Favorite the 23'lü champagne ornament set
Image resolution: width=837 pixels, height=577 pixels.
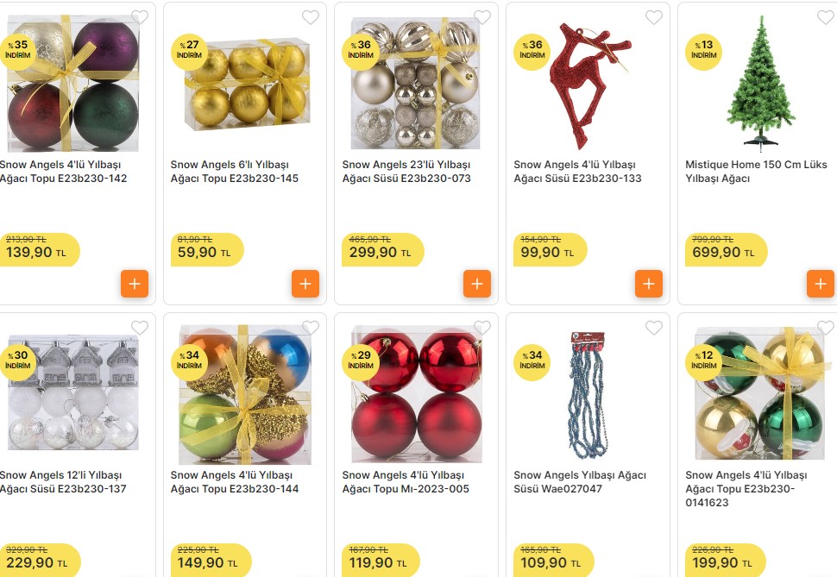point(482,17)
